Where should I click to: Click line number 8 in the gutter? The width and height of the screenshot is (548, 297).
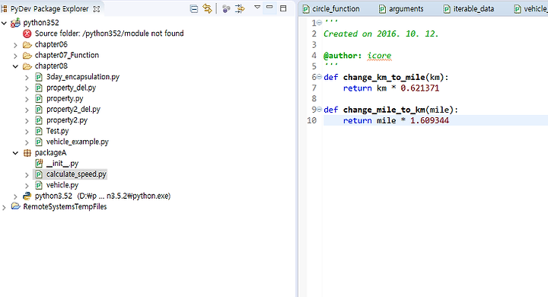(314, 99)
